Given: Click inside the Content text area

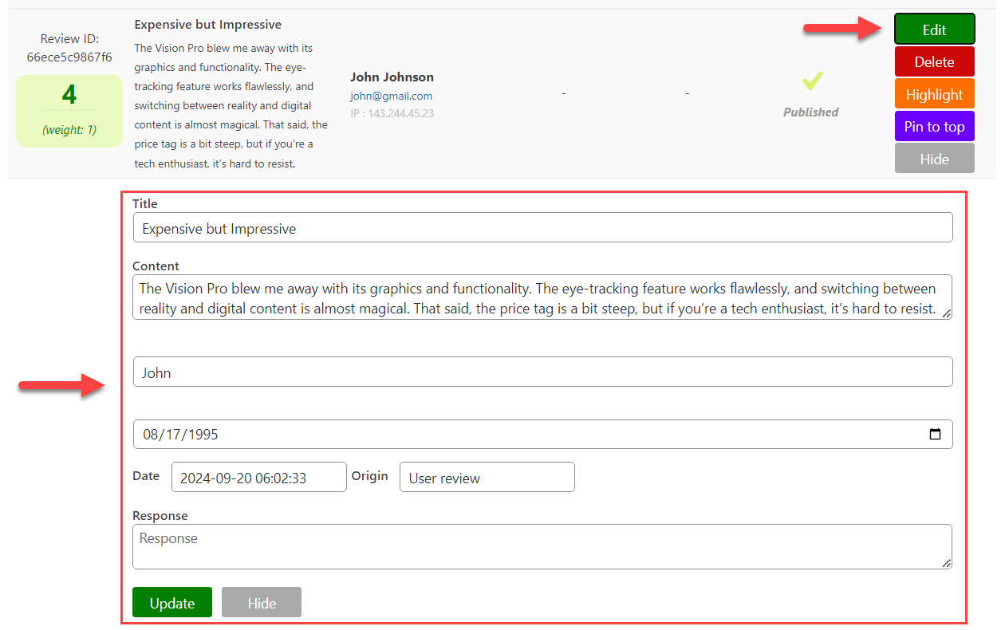Looking at the screenshot, I should tap(542, 297).
